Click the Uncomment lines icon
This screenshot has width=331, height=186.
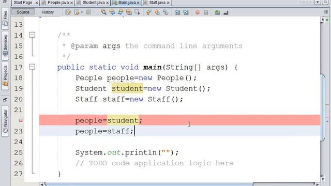pos(226,12)
